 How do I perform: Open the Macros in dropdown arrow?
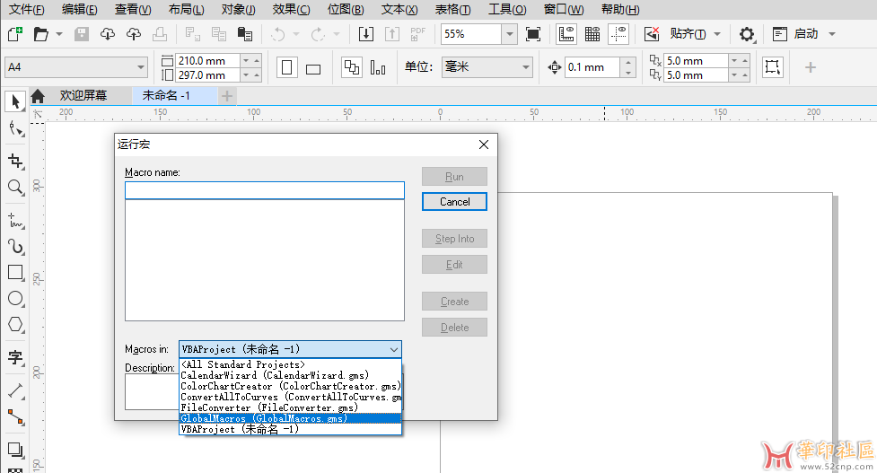394,349
